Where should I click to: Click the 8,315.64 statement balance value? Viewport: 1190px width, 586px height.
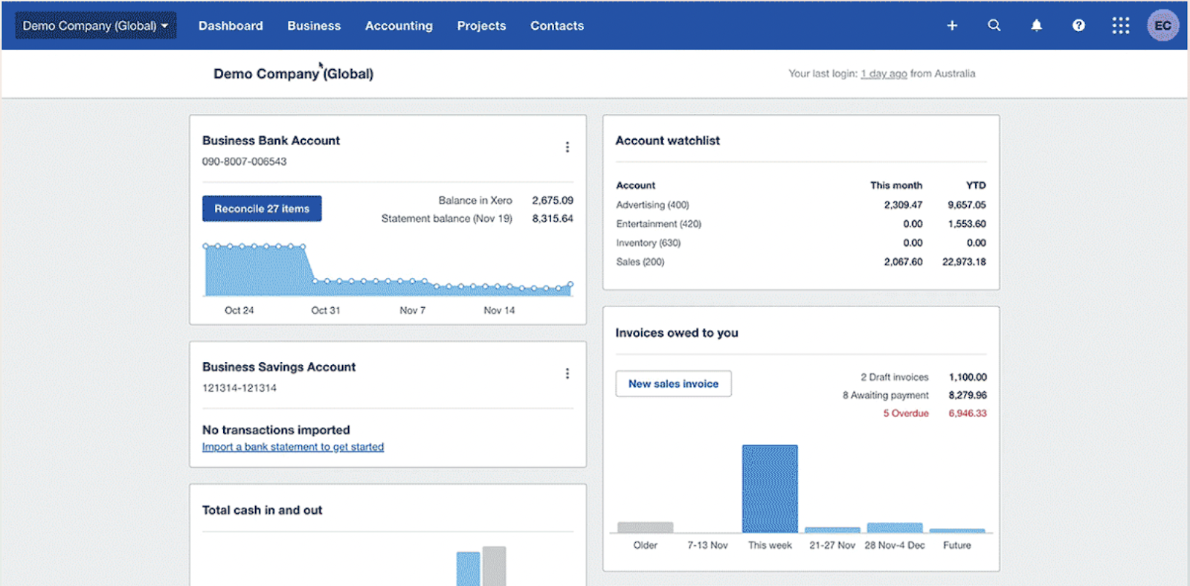pyautogui.click(x=553, y=219)
